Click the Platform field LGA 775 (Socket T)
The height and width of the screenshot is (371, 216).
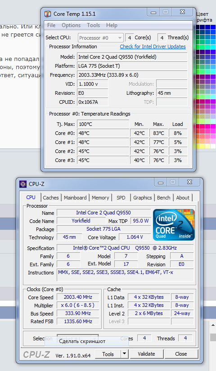[132, 66]
